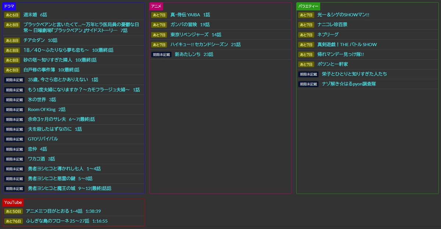Open the ドラマ category label

pos(9,6)
